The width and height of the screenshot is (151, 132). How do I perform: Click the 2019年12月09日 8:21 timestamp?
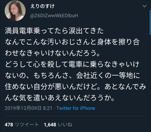click(x=28, y=108)
